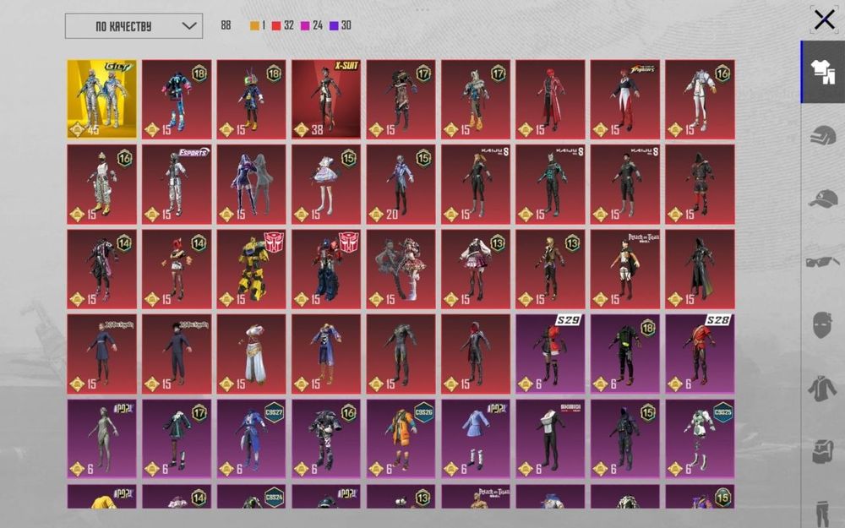845x528 pixels.
Task: Open the helmet category in sidebar
Action: (x=823, y=135)
